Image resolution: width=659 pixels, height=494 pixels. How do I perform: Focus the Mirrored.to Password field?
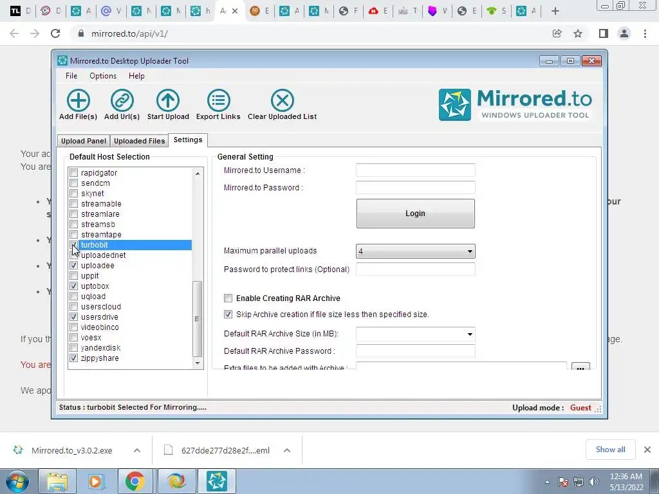(415, 187)
